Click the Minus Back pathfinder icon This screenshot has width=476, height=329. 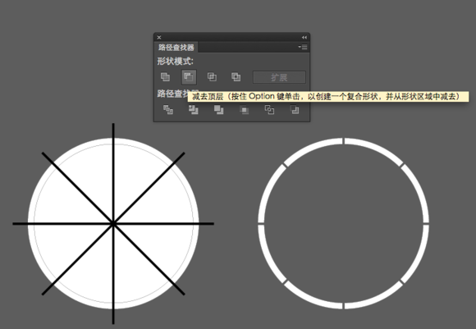click(x=295, y=110)
